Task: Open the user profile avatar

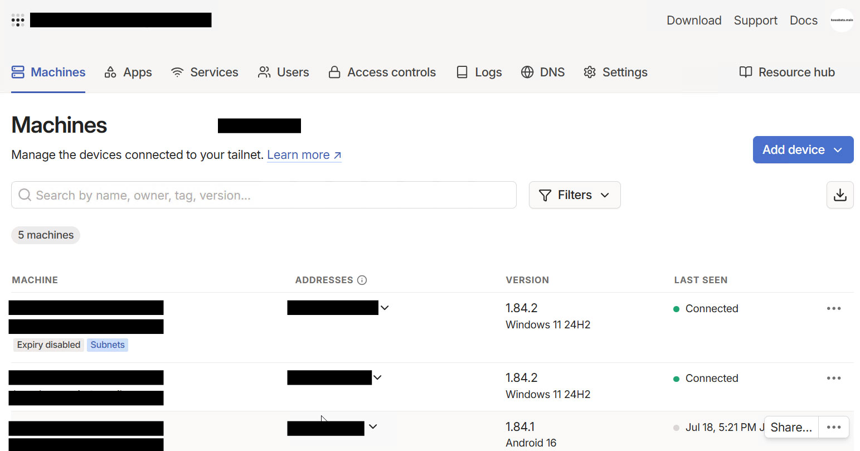Action: coord(841,21)
